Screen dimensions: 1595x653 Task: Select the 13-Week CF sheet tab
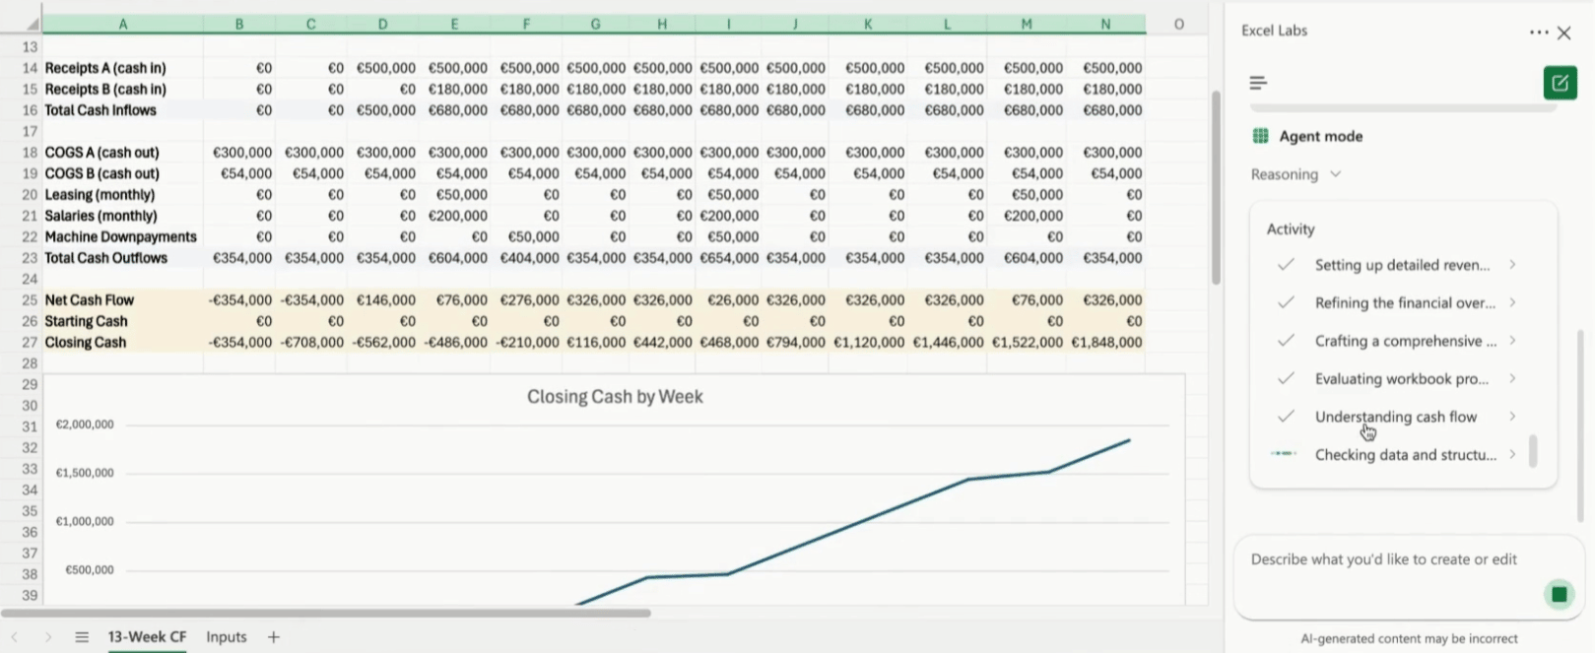[147, 637]
